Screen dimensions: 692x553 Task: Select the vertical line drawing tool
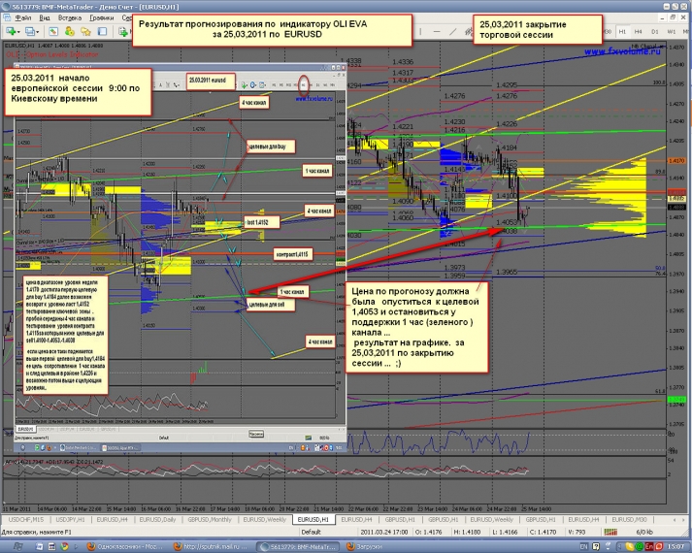(420, 32)
